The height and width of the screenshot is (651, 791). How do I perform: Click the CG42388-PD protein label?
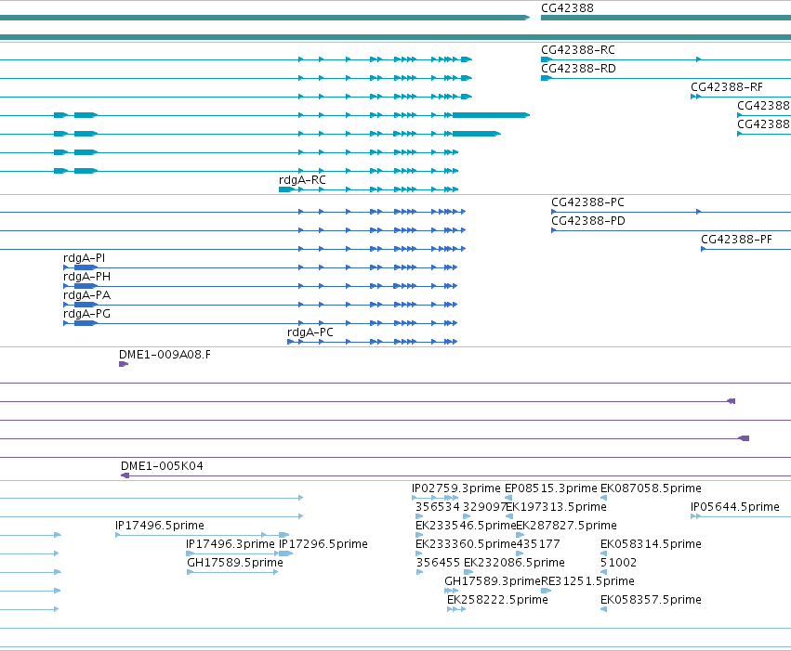coord(588,221)
